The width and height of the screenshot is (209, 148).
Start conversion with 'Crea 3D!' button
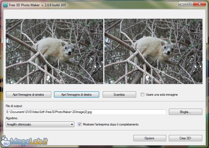point(185,138)
